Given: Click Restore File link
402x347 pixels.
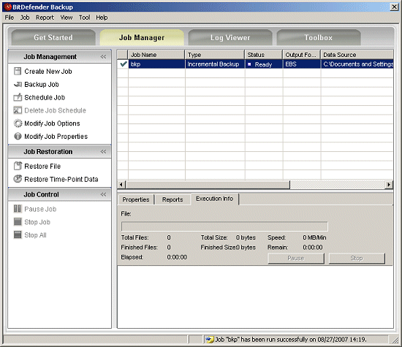Looking at the screenshot, I should (42, 166).
